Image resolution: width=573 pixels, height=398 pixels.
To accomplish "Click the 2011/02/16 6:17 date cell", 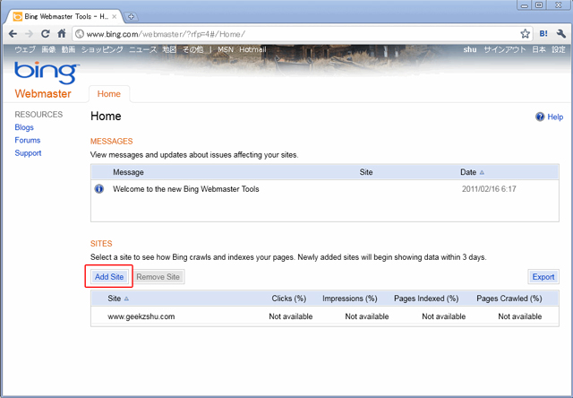I will [489, 189].
